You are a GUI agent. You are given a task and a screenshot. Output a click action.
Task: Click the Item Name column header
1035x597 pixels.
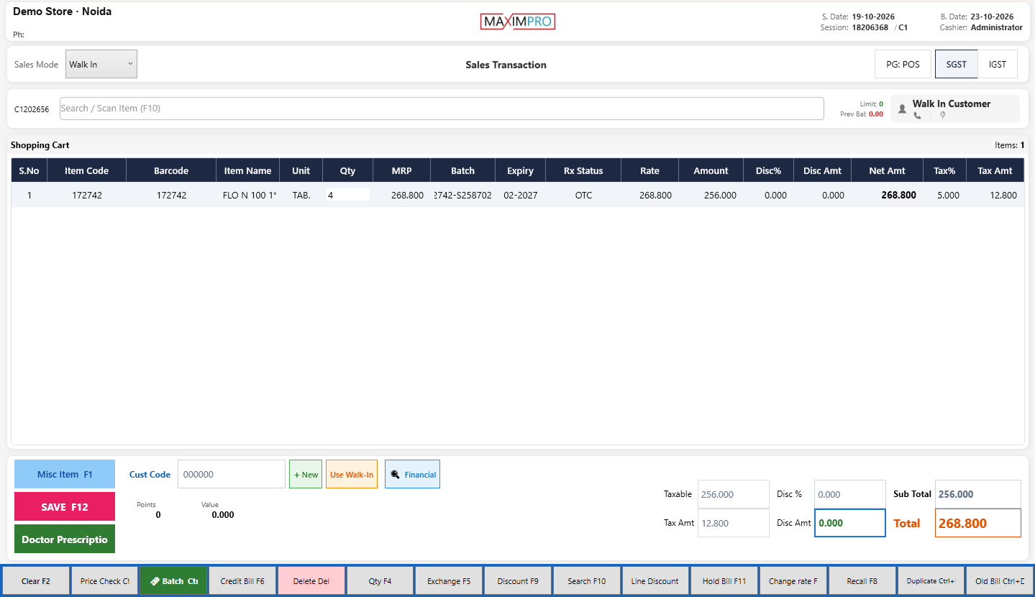coord(248,170)
